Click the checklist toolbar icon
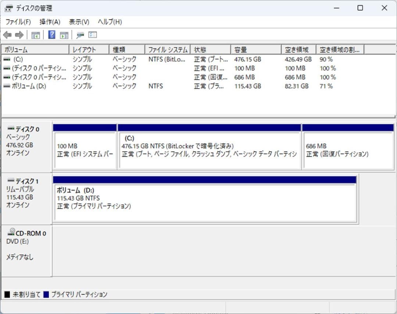 (x=93, y=35)
